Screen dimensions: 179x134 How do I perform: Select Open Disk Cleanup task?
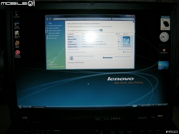click(x=53, y=35)
